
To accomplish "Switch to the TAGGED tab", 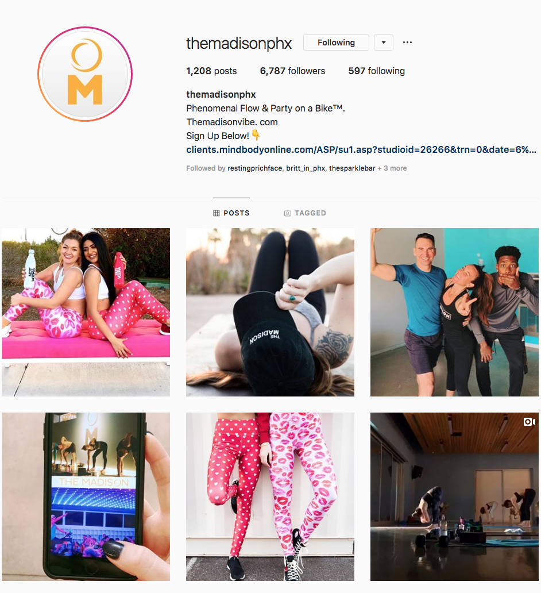I will (305, 213).
